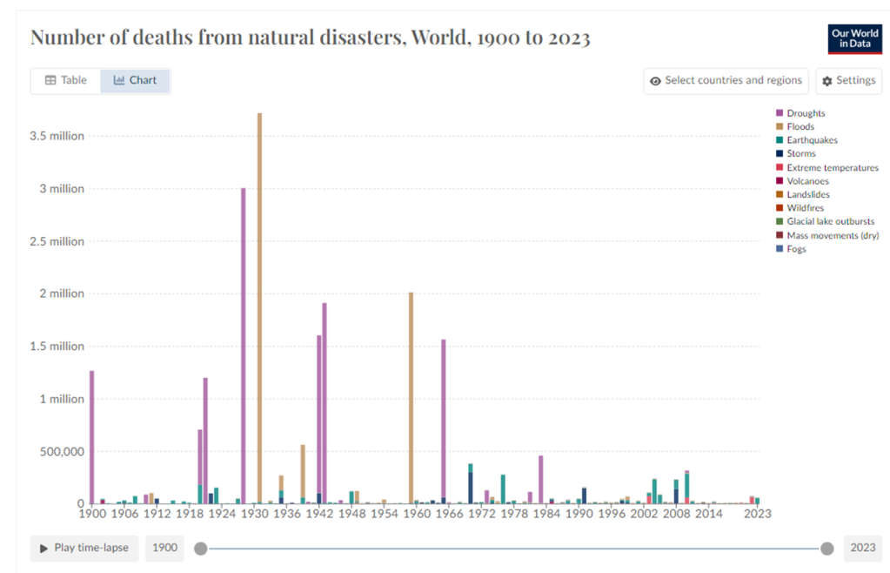
Task: Click the Landslides legend swatch
Action: pyautogui.click(x=780, y=195)
